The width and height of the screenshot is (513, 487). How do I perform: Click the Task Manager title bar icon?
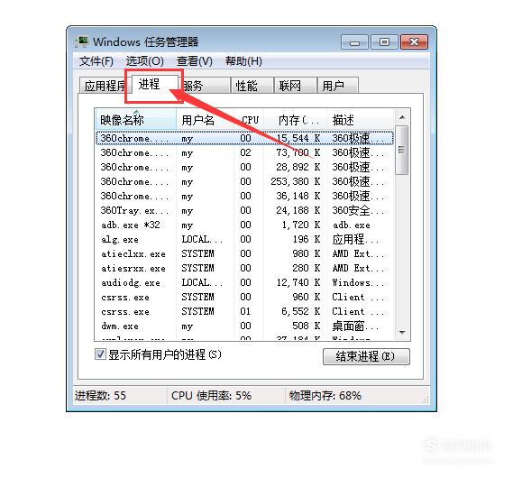[81, 41]
